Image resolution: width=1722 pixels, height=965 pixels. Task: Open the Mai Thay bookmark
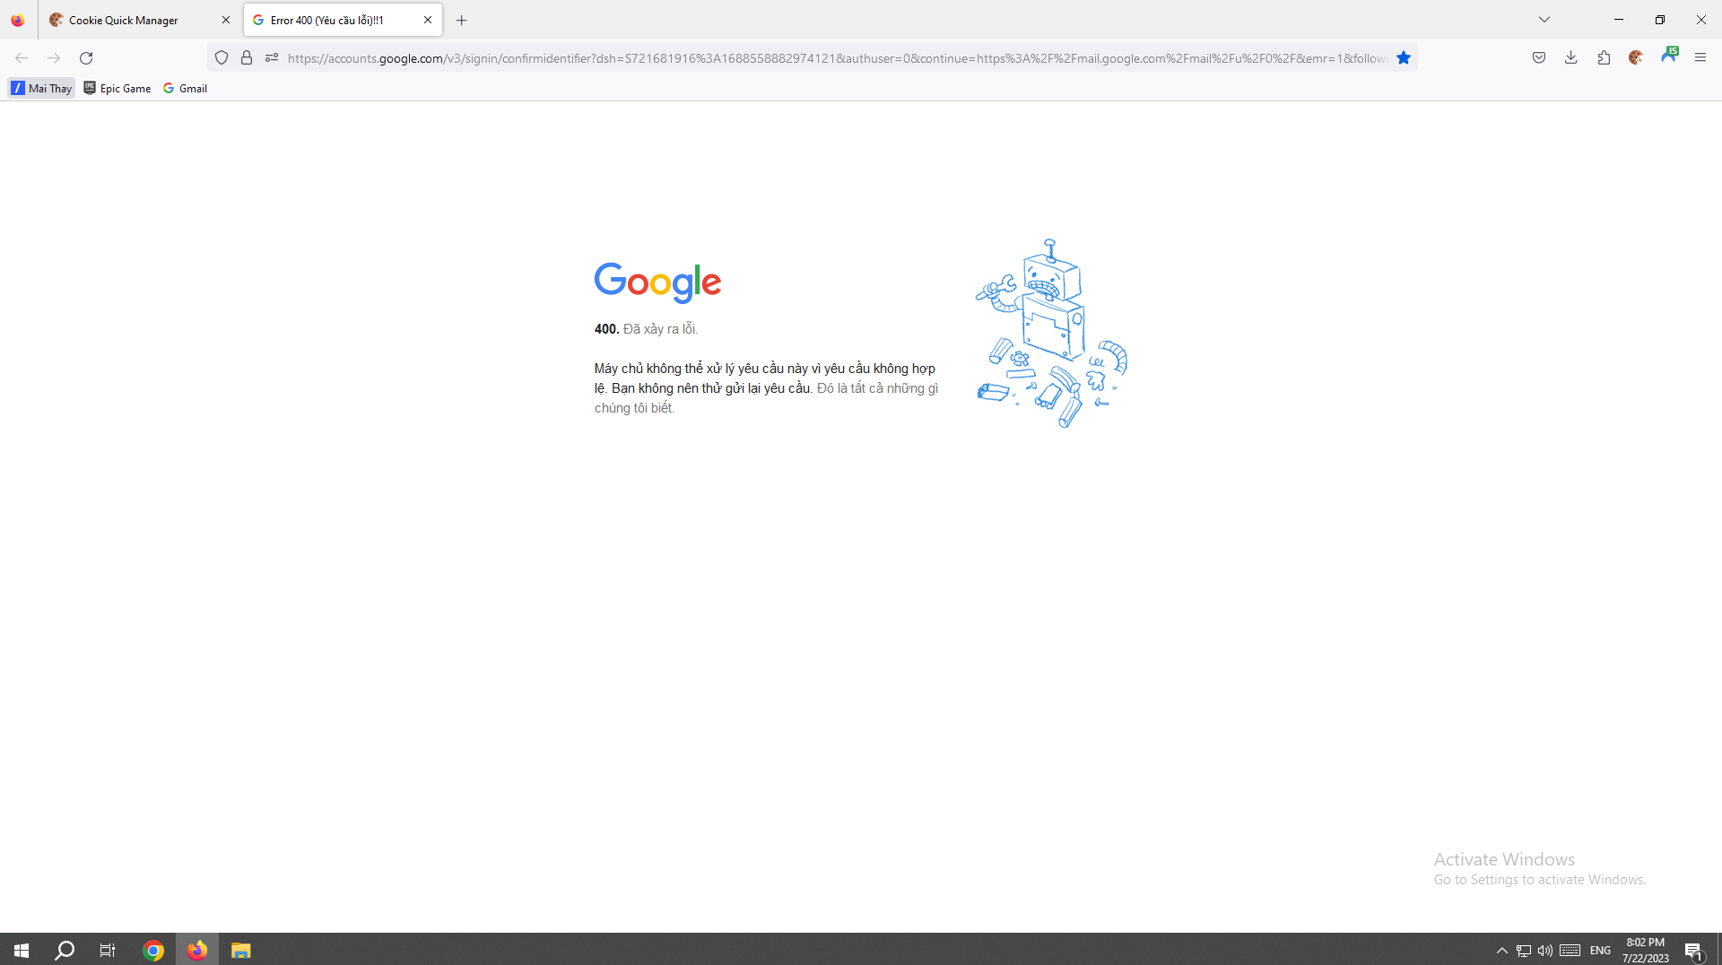tap(41, 88)
